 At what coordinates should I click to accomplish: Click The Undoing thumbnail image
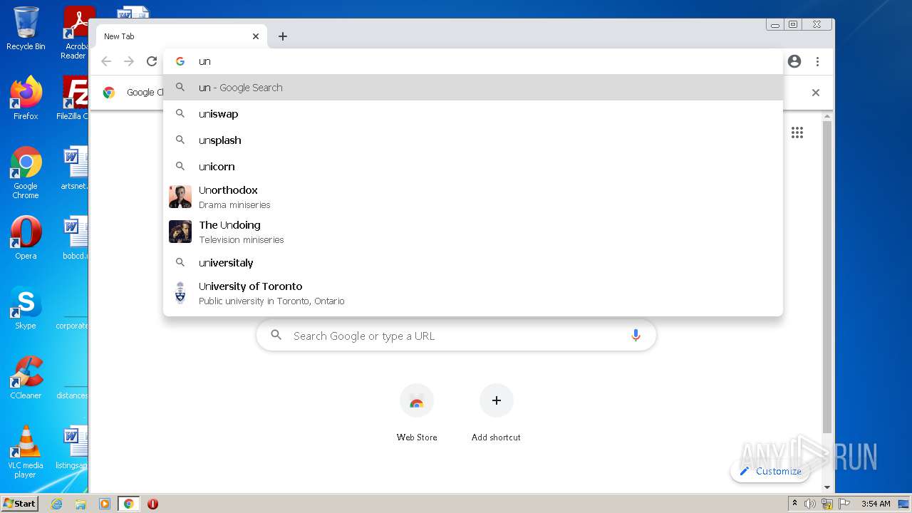[x=180, y=232]
